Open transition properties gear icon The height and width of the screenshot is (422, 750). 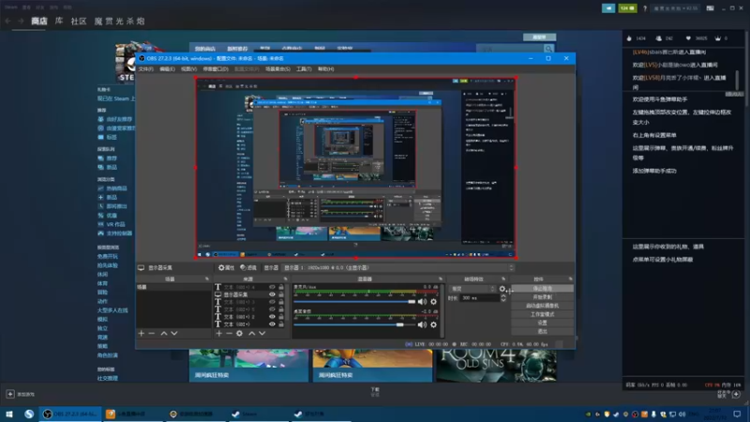pos(502,289)
